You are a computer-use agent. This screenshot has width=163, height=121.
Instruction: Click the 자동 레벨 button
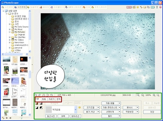tap(110, 103)
